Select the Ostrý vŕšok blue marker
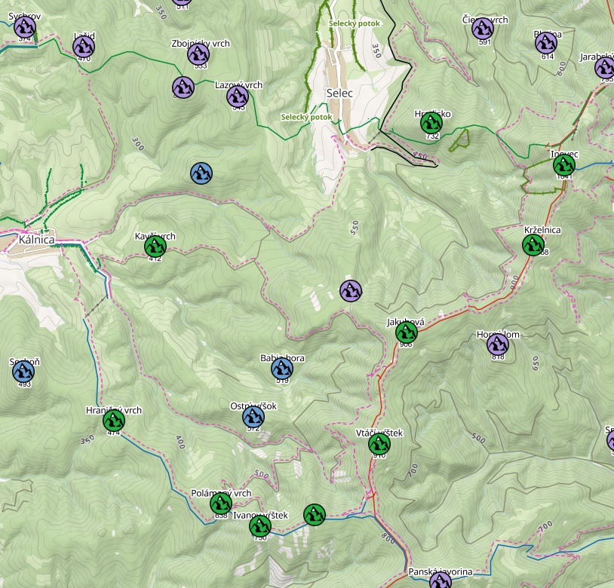Image resolution: width=614 pixels, height=588 pixels. [x=253, y=417]
